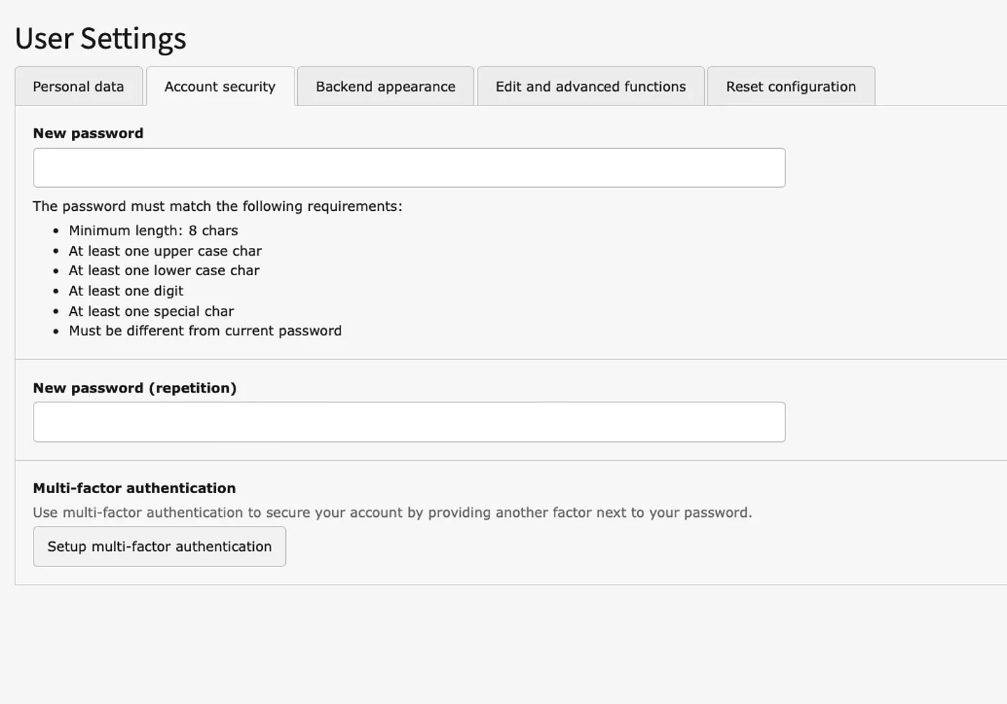
Task: Open the Backend appearance tab
Action: [385, 87]
